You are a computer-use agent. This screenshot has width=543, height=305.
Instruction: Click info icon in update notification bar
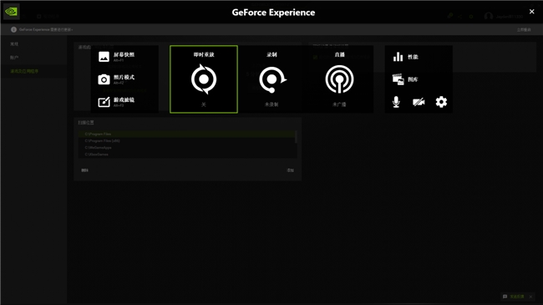(x=14, y=29)
